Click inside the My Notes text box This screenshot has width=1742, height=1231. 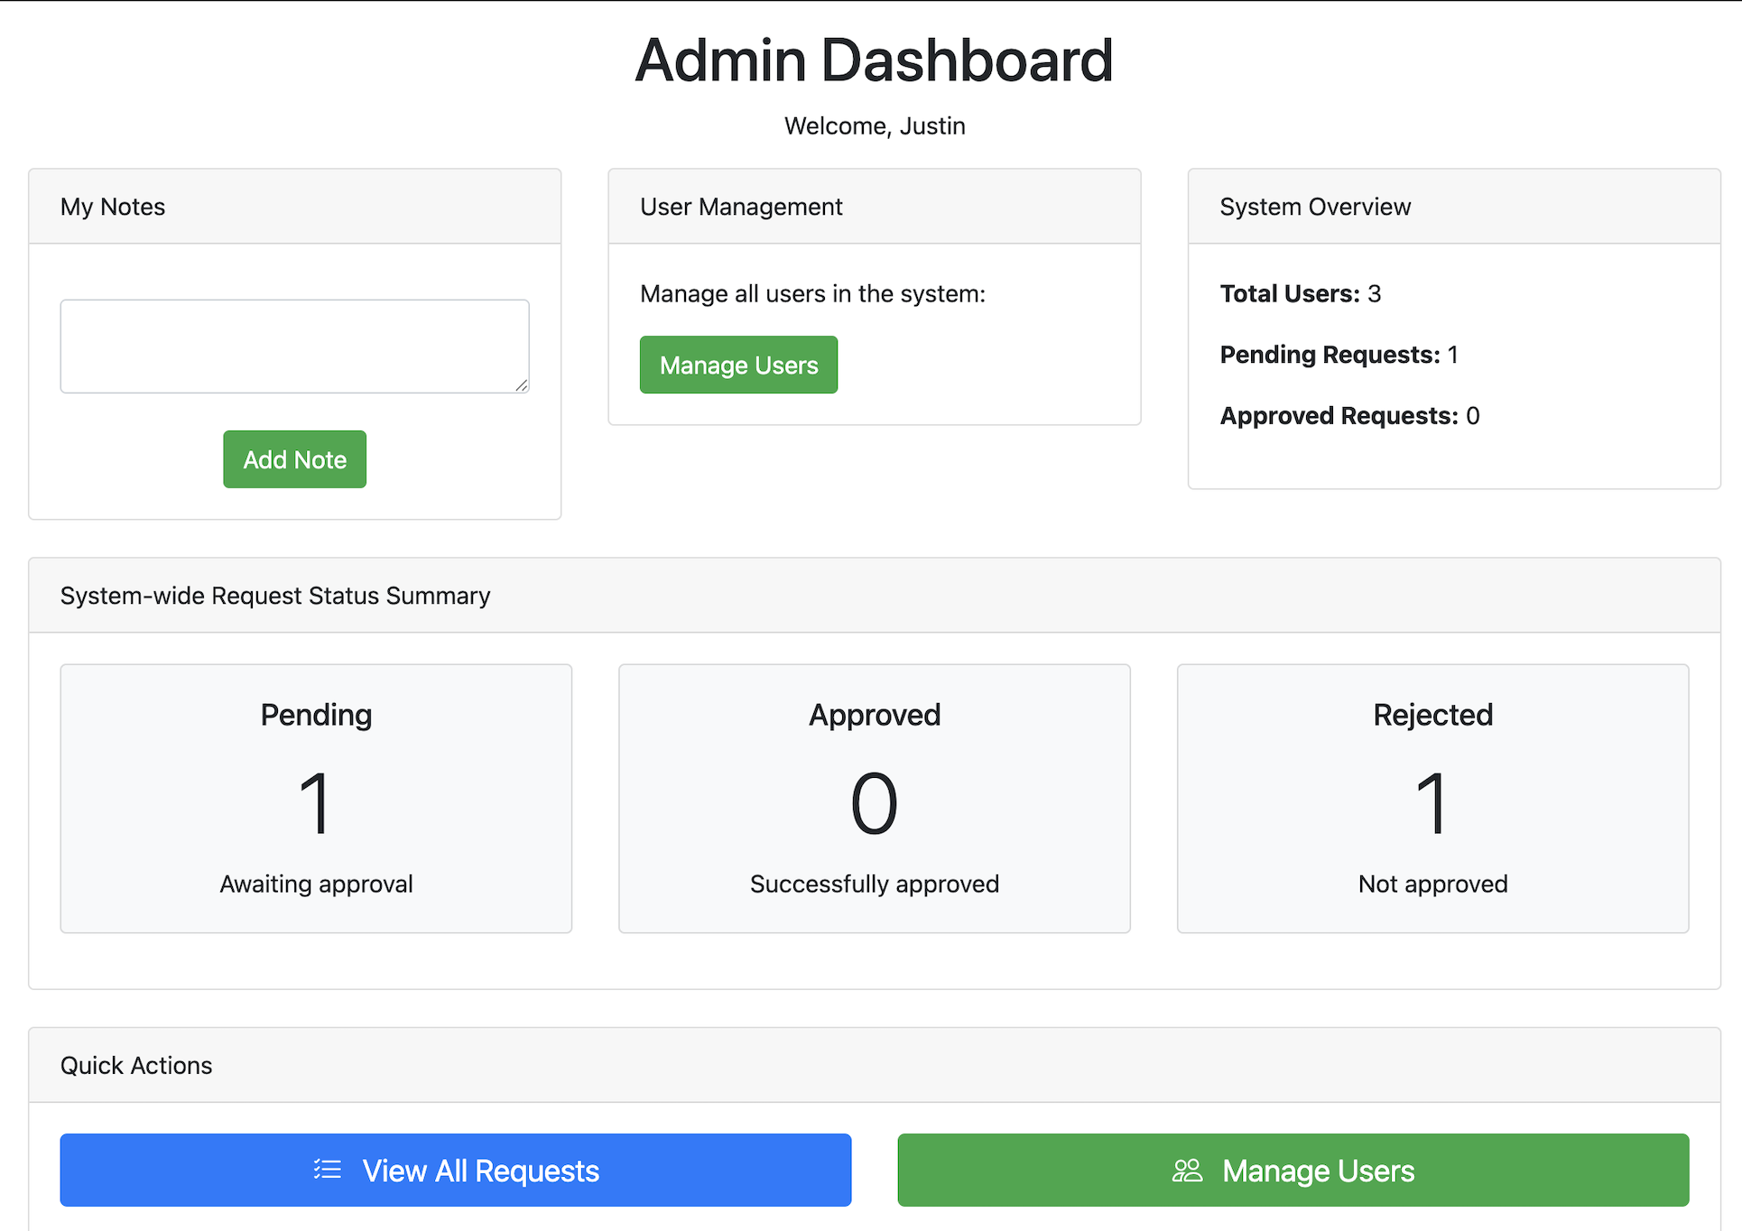(x=294, y=346)
